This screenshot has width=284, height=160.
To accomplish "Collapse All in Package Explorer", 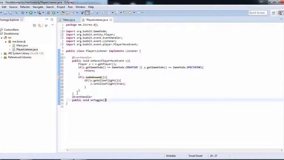I will coord(35,25).
